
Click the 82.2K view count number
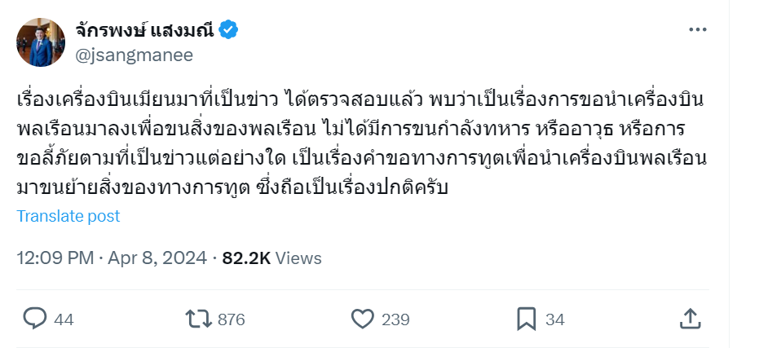coord(245,258)
